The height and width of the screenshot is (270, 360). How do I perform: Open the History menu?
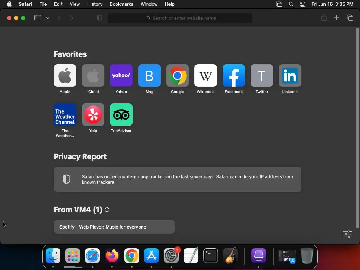pos(95,4)
